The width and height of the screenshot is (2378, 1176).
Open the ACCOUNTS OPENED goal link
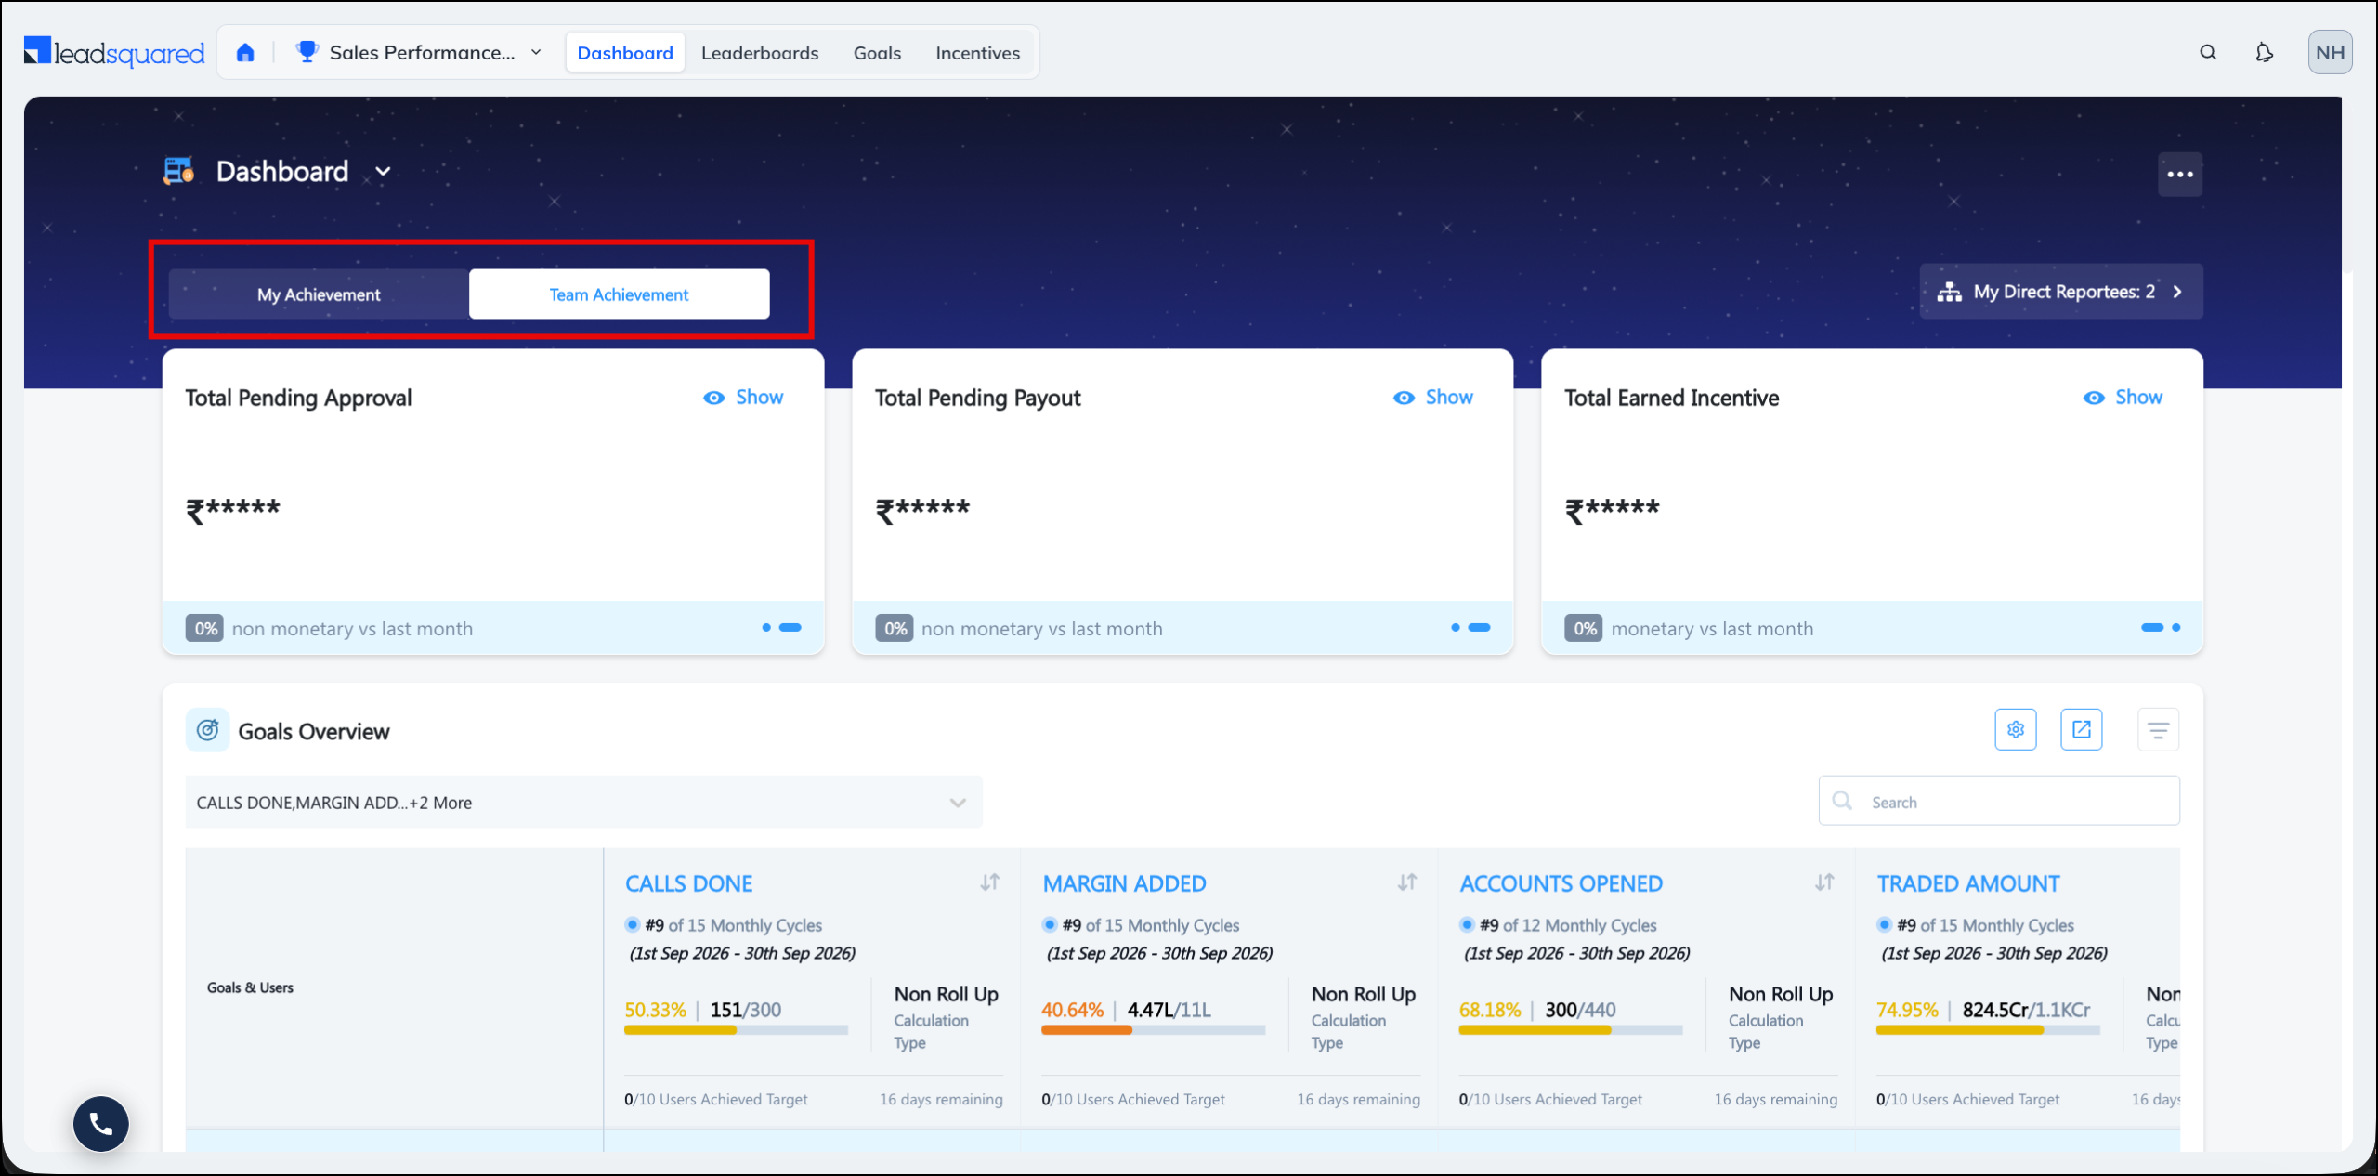1561,883
